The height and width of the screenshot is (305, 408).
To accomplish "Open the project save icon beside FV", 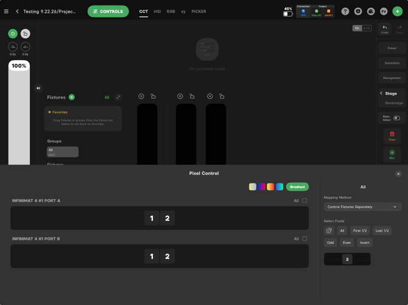I will (x=371, y=12).
